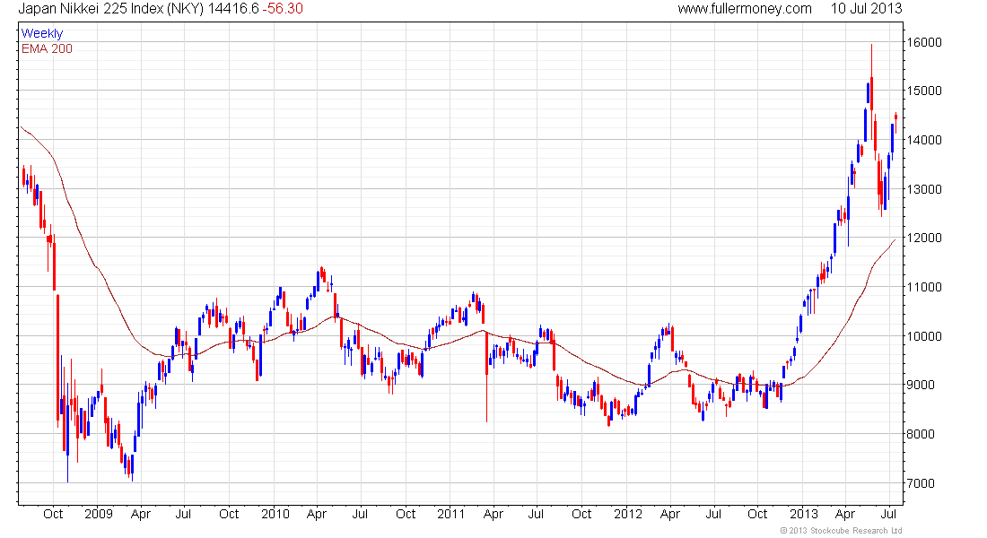Click the '11000' price axis label
Viewport: 987px width, 538px height.
(x=924, y=287)
